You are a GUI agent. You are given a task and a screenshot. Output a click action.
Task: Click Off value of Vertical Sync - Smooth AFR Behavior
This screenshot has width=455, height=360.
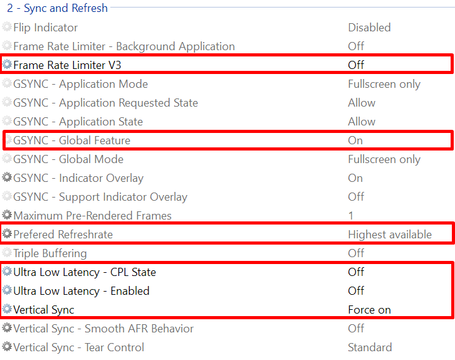(x=356, y=329)
